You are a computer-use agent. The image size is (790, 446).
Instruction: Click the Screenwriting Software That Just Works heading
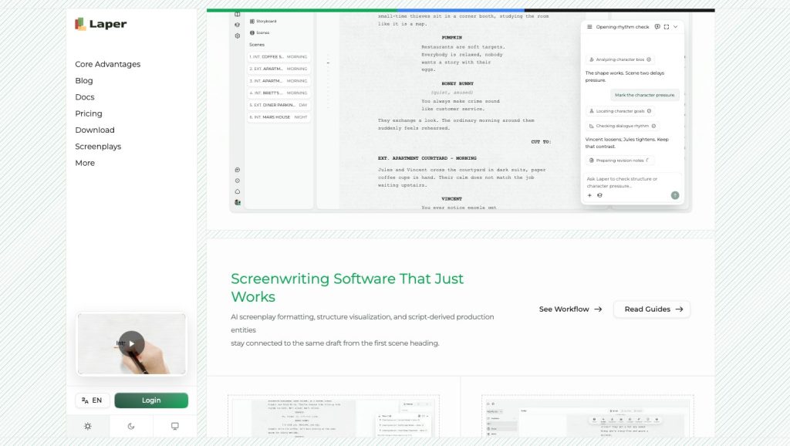(347, 288)
